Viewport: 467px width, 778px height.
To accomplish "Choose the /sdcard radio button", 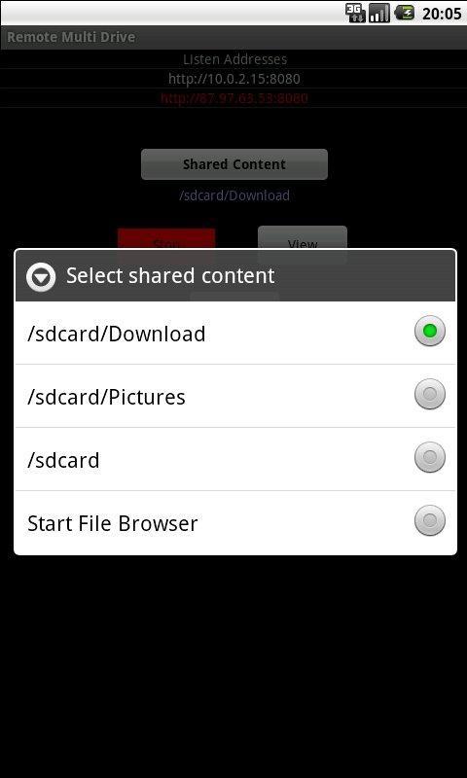I will click(x=430, y=457).
